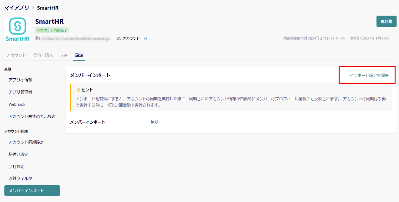This screenshot has width=399, height=202.
Task: Open the 契約・請求 tab
Action: [43, 55]
